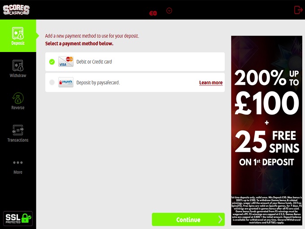This screenshot has height=229, width=305.
Task: Click the paysafecard logo
Action: (x=66, y=82)
